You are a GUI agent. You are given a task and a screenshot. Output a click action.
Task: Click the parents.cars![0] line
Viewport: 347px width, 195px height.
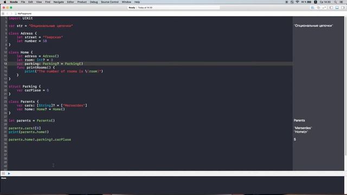click(24, 128)
